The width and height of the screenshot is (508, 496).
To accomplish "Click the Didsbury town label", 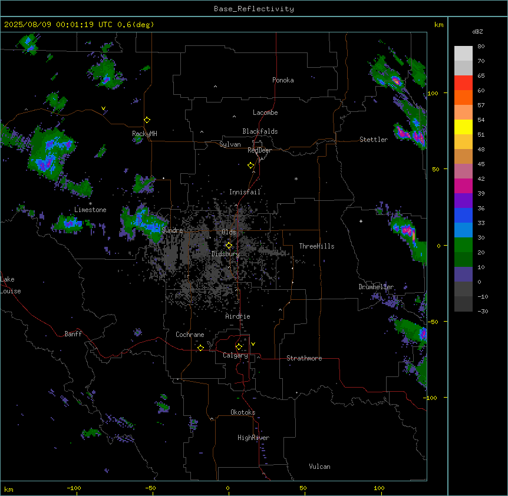I will (226, 254).
